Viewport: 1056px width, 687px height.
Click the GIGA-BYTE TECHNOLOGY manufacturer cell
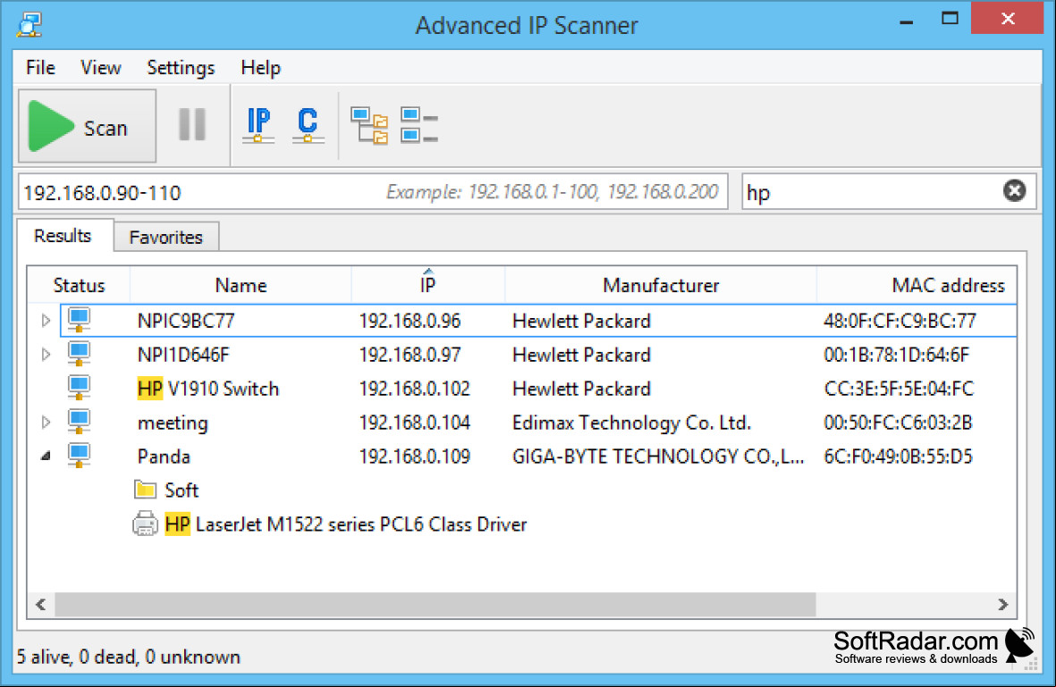click(x=658, y=457)
